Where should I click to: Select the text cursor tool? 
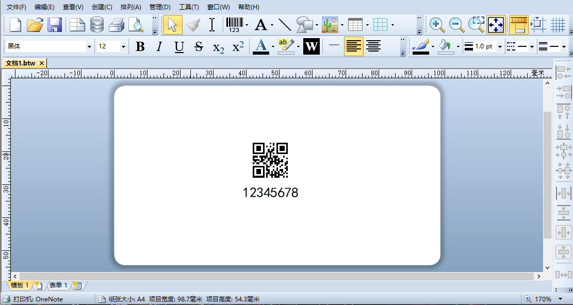tap(212, 25)
